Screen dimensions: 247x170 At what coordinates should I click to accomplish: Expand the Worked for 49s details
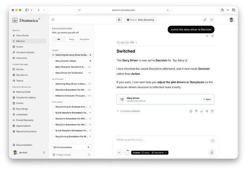(x=127, y=43)
